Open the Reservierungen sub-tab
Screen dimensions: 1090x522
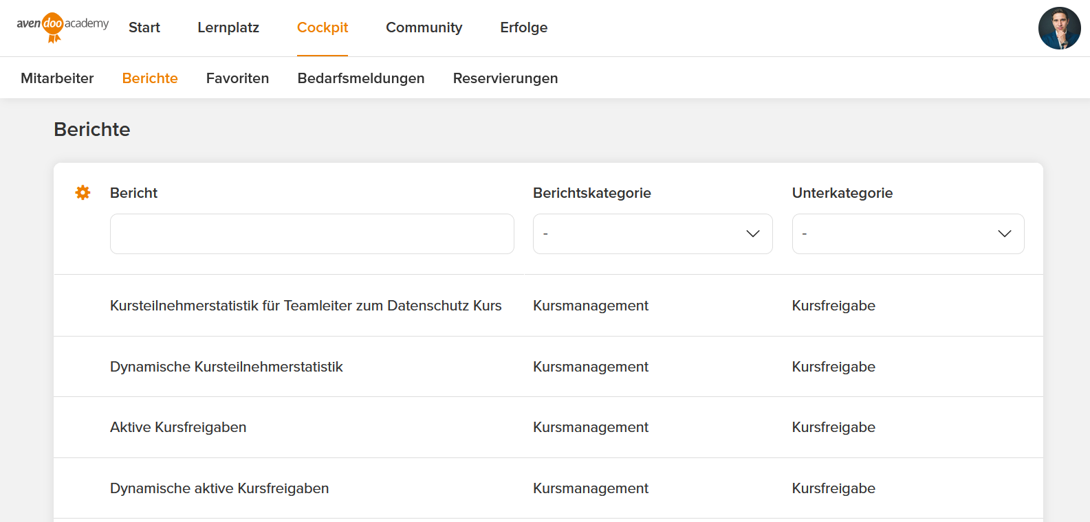coord(505,78)
